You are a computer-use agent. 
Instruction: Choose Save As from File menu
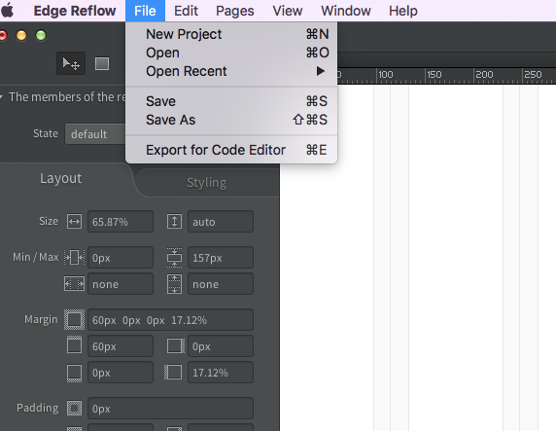(x=231, y=120)
